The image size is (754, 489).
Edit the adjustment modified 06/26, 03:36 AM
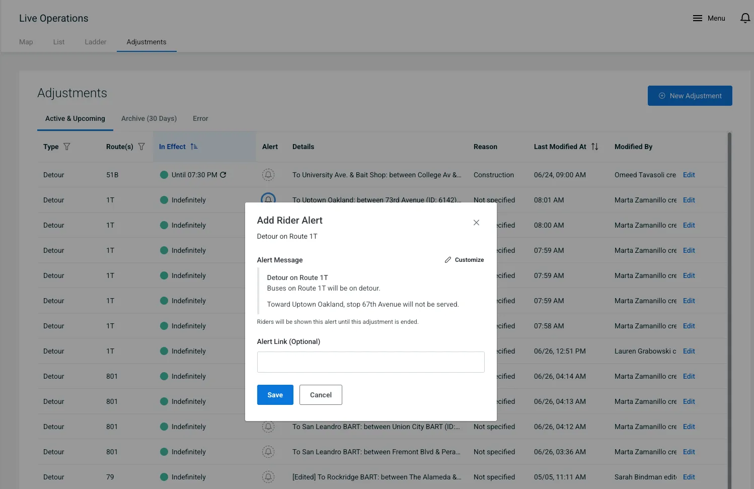tap(689, 452)
